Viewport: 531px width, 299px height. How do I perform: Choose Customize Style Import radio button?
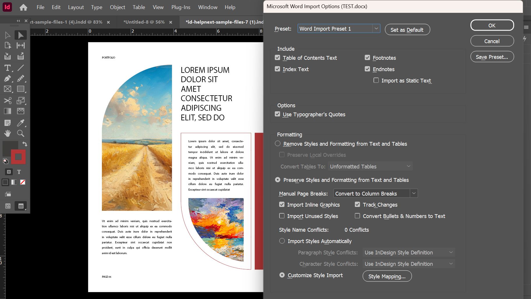point(282,275)
